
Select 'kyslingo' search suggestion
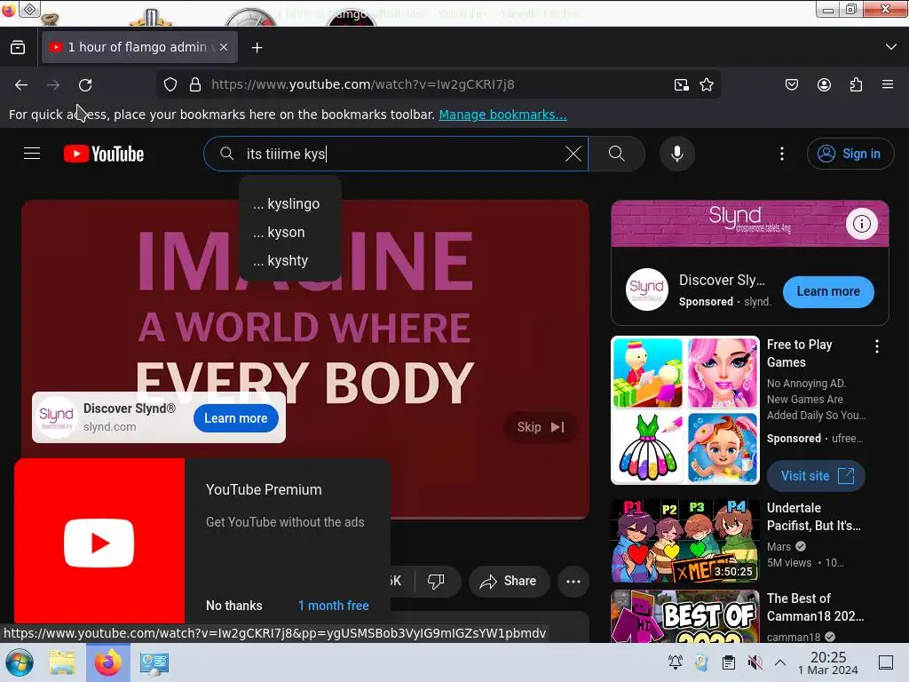(290, 204)
